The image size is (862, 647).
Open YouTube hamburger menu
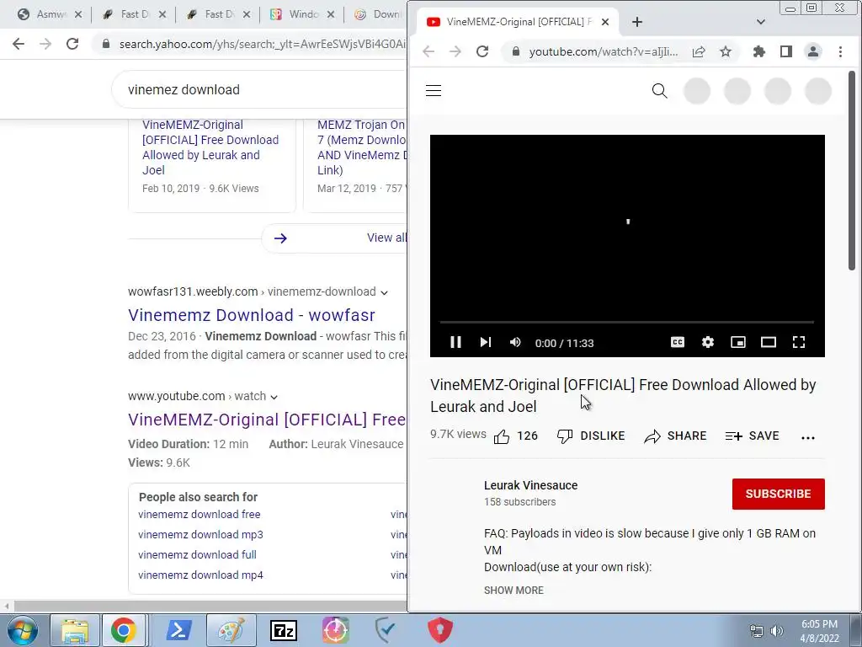click(x=434, y=91)
